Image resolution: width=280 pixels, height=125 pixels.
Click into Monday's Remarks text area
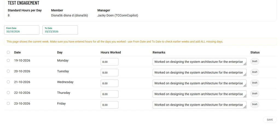pos(199,62)
